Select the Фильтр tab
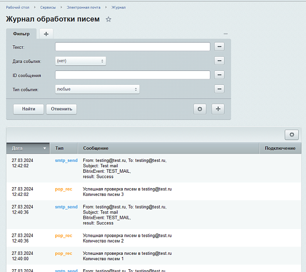 [x=21, y=34]
